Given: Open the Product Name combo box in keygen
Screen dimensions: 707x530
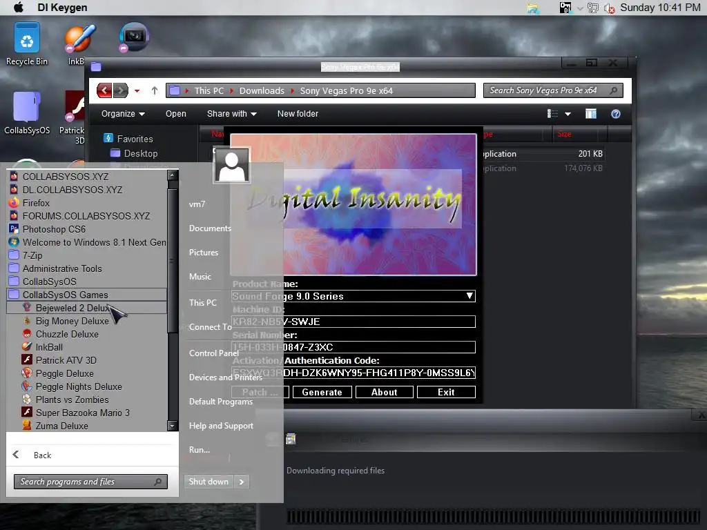Looking at the screenshot, I should click(x=353, y=296).
